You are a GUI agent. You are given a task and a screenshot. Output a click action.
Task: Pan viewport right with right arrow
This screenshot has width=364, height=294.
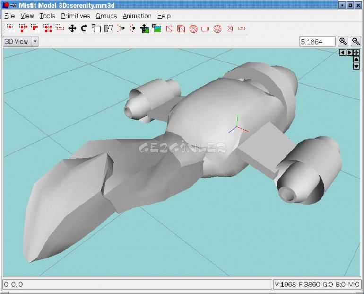coord(349,53)
